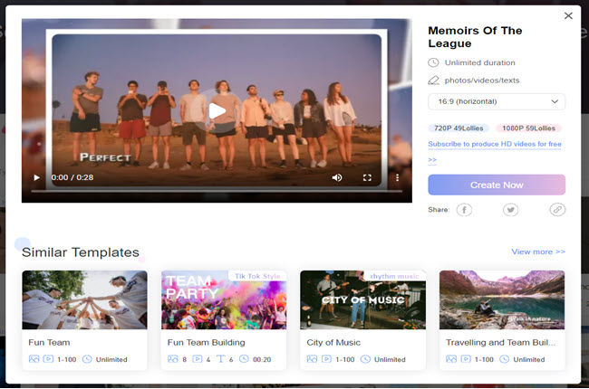
Task: Close the template preview dialog
Action: [x=568, y=15]
